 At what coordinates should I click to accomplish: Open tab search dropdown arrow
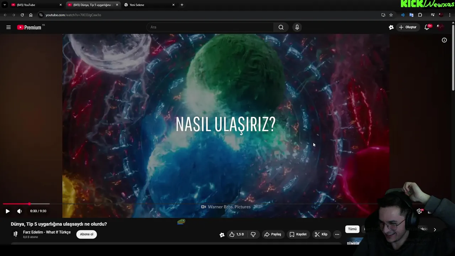point(5,5)
